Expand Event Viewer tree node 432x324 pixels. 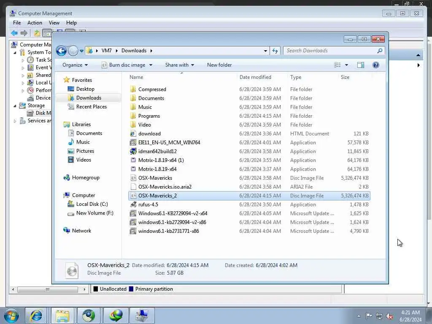click(x=23, y=68)
